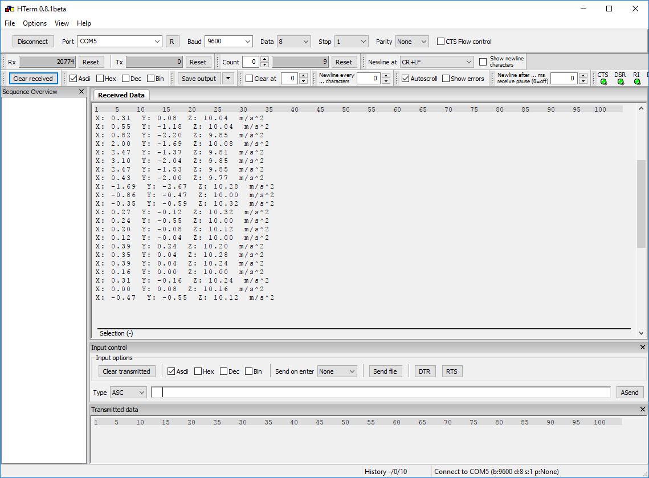Screen dimensions: 649x478
Task: Click the DSR status indicator LED
Action: coord(621,82)
